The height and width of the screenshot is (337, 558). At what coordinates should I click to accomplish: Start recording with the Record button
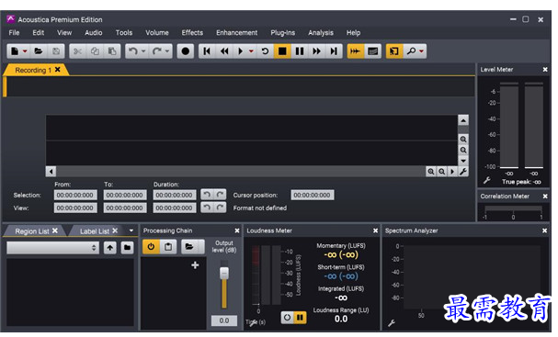186,51
